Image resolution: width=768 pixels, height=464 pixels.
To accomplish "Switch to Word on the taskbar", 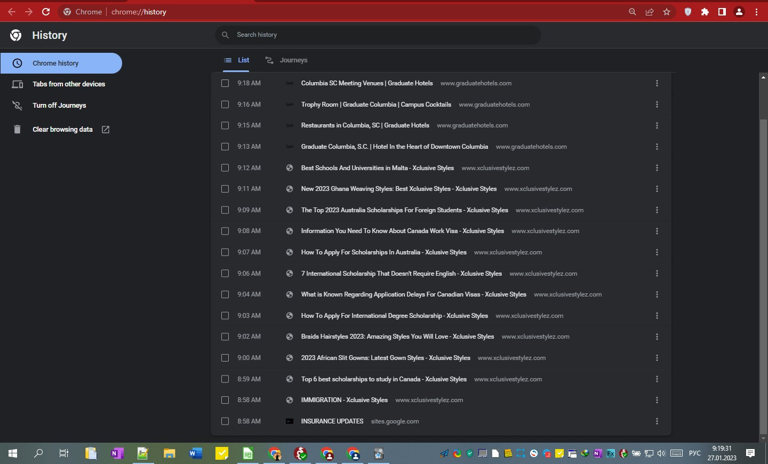I will (x=196, y=453).
